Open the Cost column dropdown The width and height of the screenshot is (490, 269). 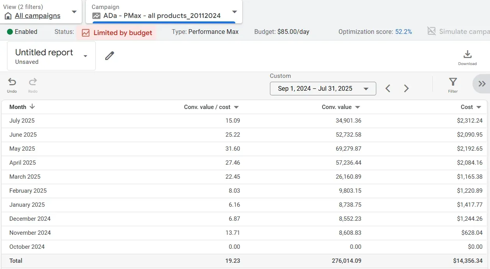click(x=480, y=107)
